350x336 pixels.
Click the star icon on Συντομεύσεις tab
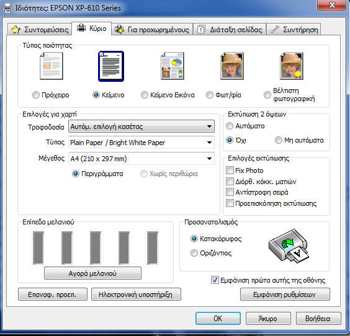16,29
